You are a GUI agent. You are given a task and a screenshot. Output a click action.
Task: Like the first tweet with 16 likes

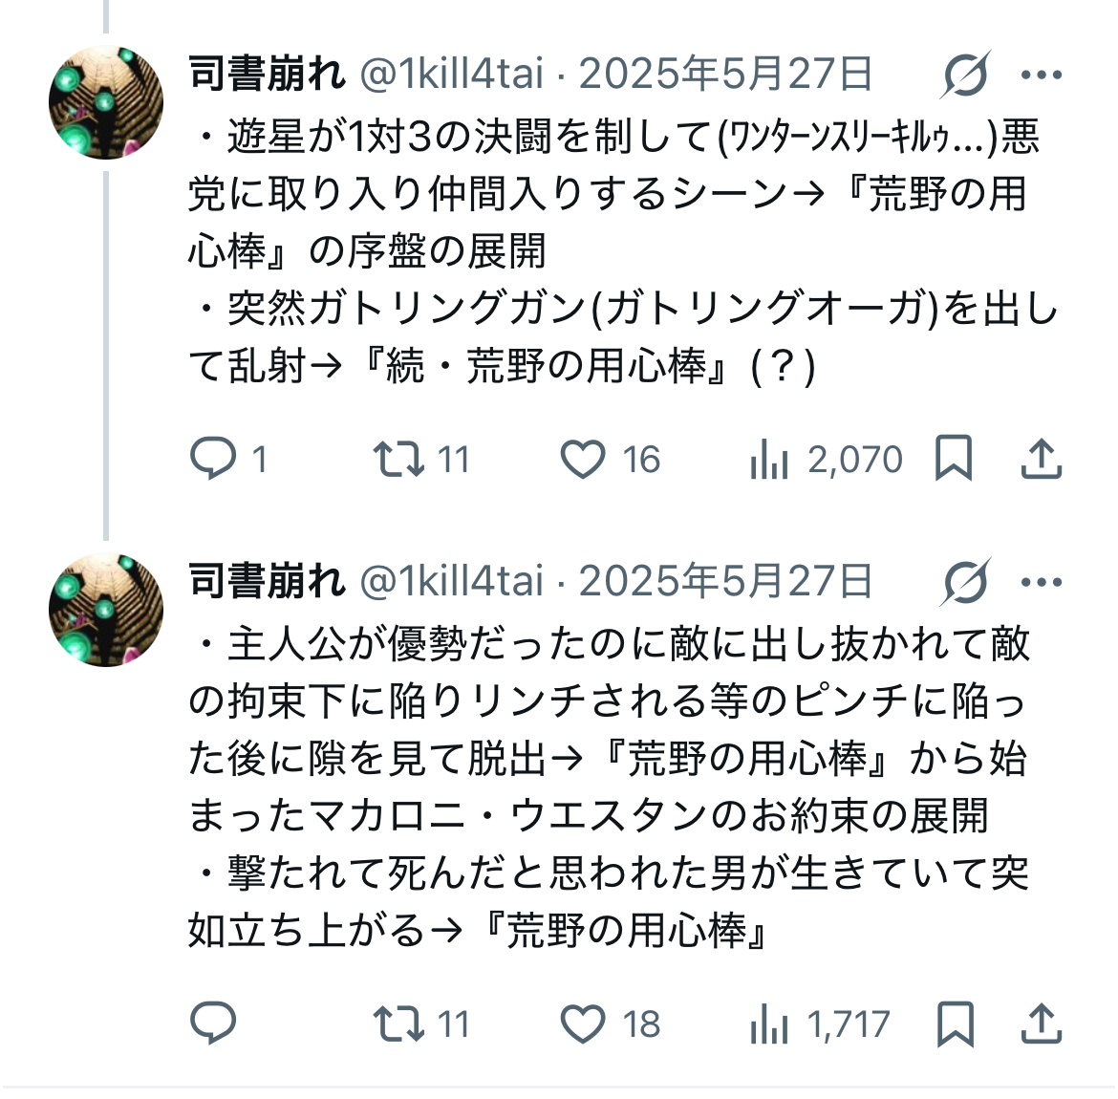(x=583, y=460)
